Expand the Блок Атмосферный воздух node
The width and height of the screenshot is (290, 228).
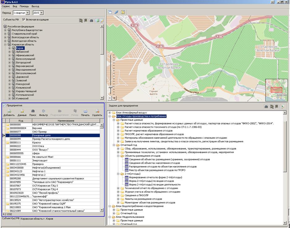[109, 113]
